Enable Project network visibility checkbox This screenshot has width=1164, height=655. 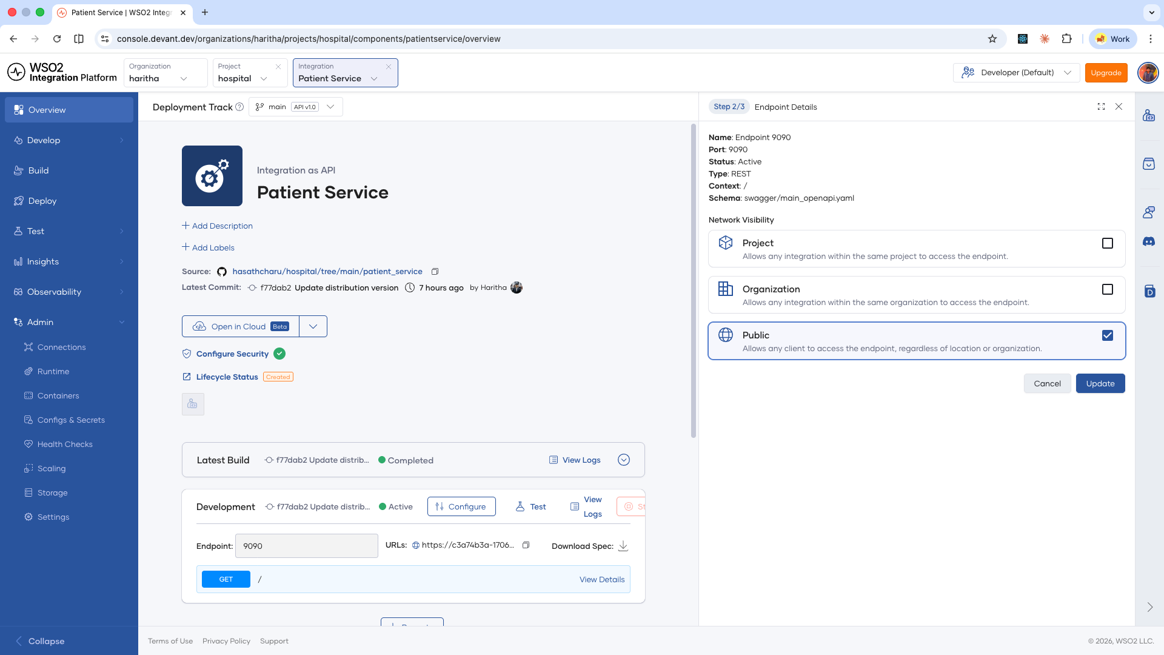click(1108, 243)
